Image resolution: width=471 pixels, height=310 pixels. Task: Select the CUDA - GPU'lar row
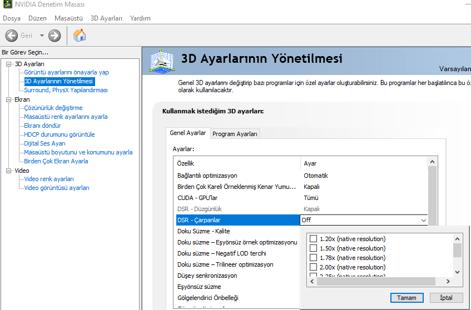coord(302,198)
